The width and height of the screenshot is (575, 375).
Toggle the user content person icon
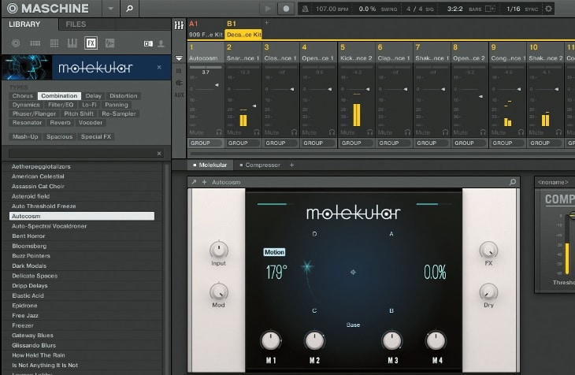click(x=161, y=43)
